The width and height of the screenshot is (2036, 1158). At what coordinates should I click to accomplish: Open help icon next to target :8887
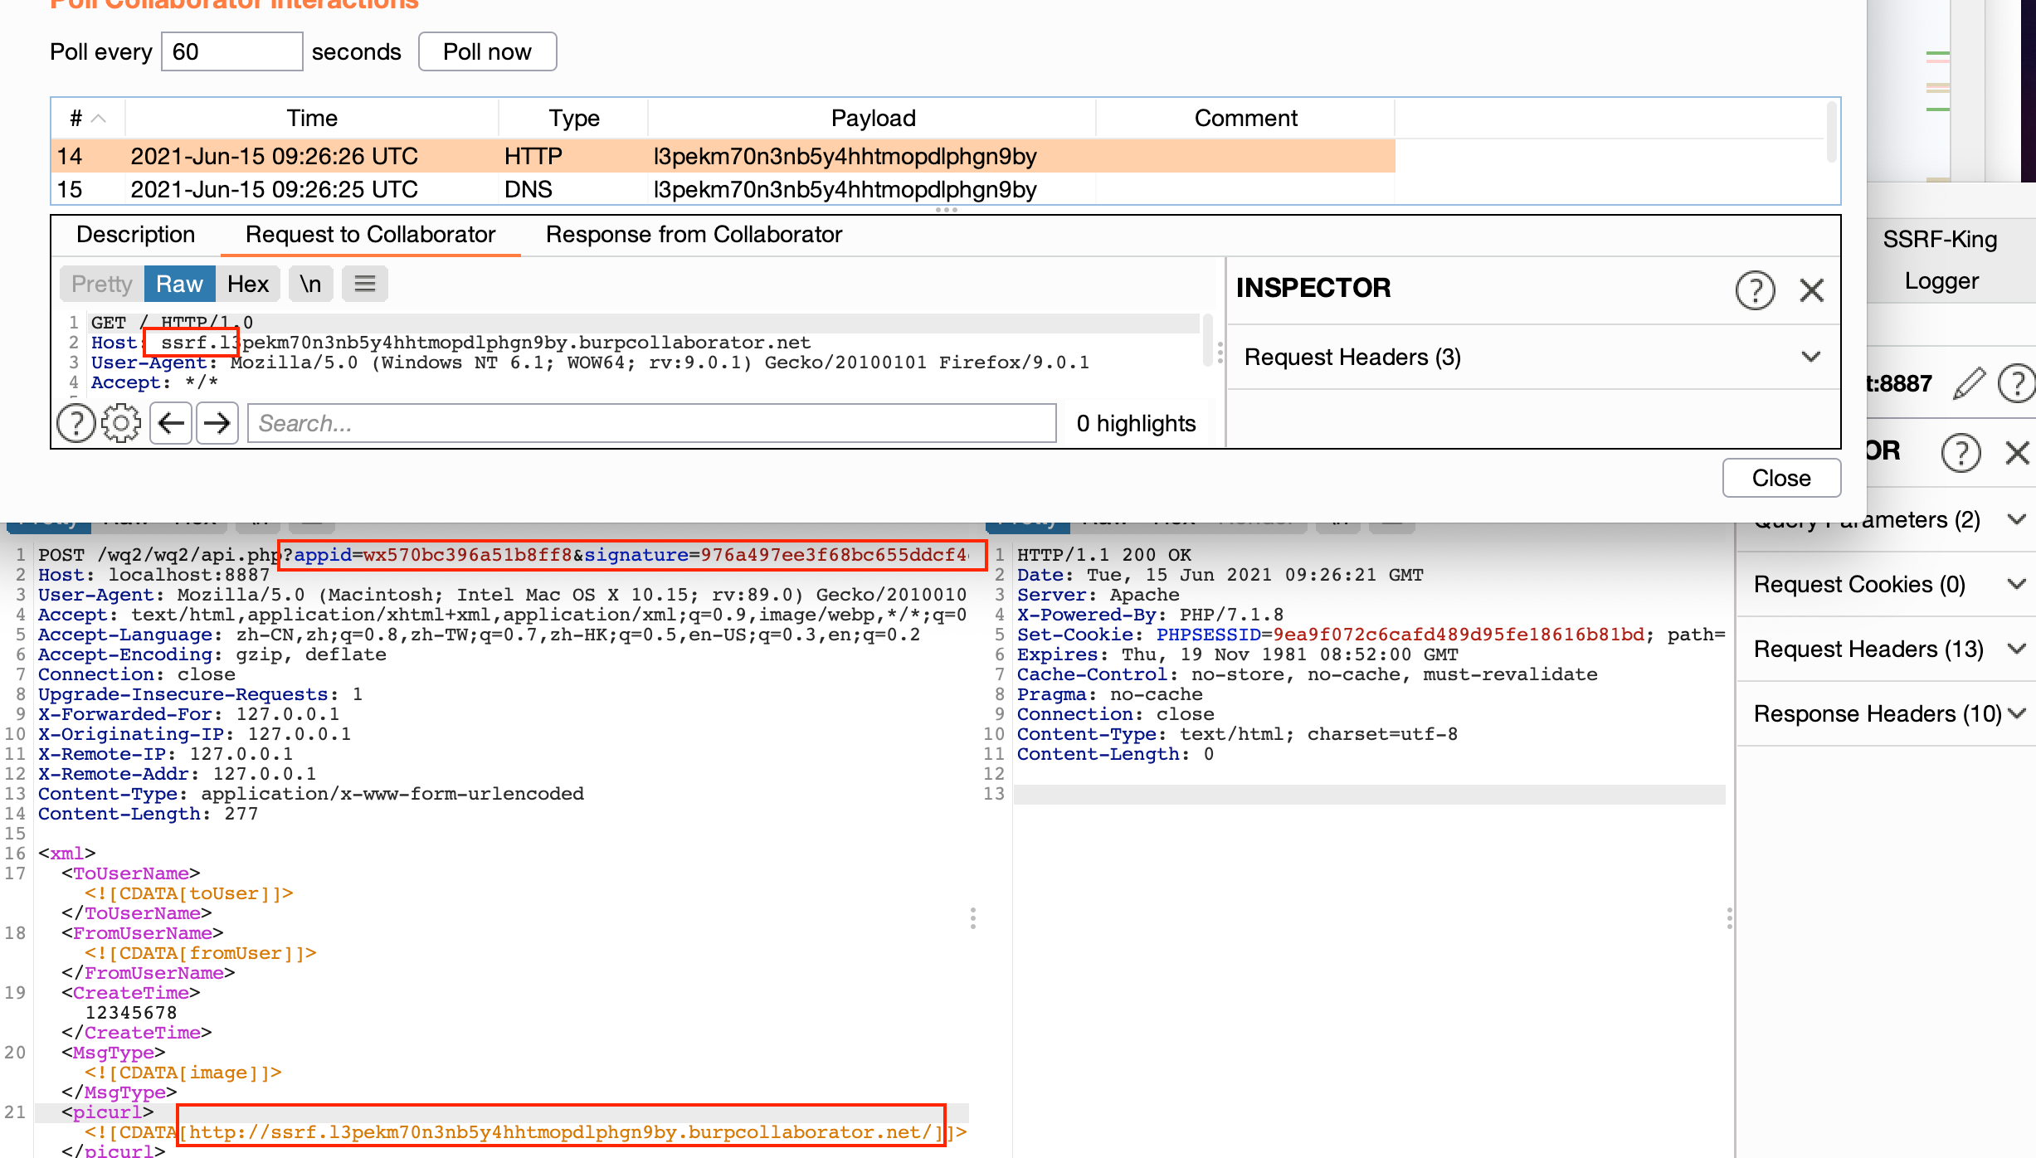(x=2016, y=383)
